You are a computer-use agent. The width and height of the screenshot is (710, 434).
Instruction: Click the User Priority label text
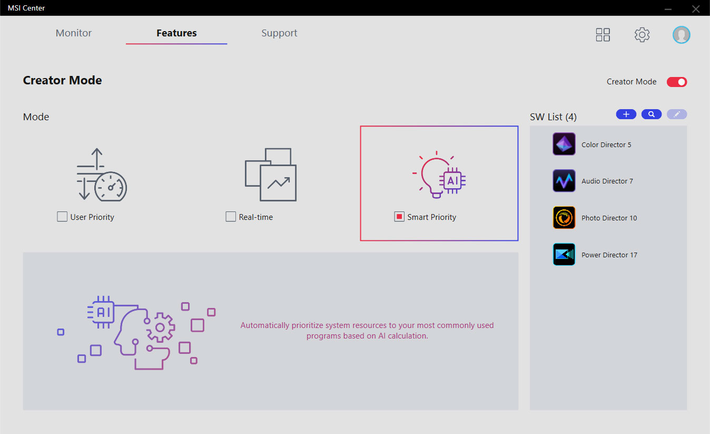pyautogui.click(x=92, y=217)
